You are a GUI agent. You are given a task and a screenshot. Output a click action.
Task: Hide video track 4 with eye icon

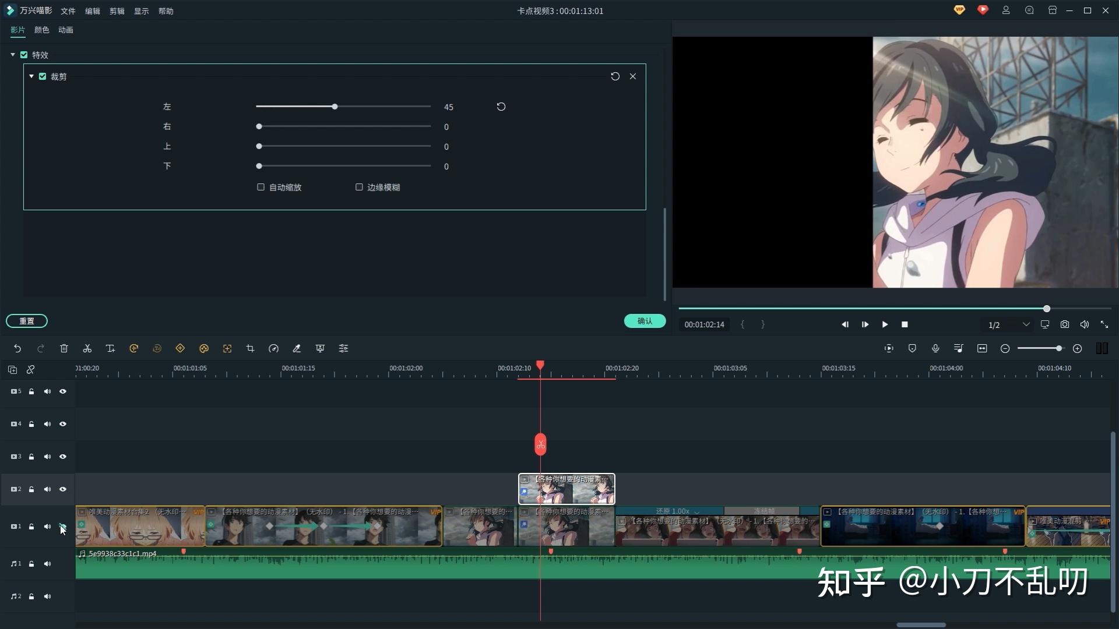pos(63,424)
